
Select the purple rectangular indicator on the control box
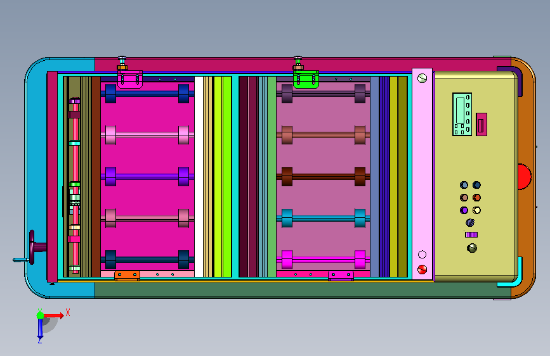click(471, 235)
